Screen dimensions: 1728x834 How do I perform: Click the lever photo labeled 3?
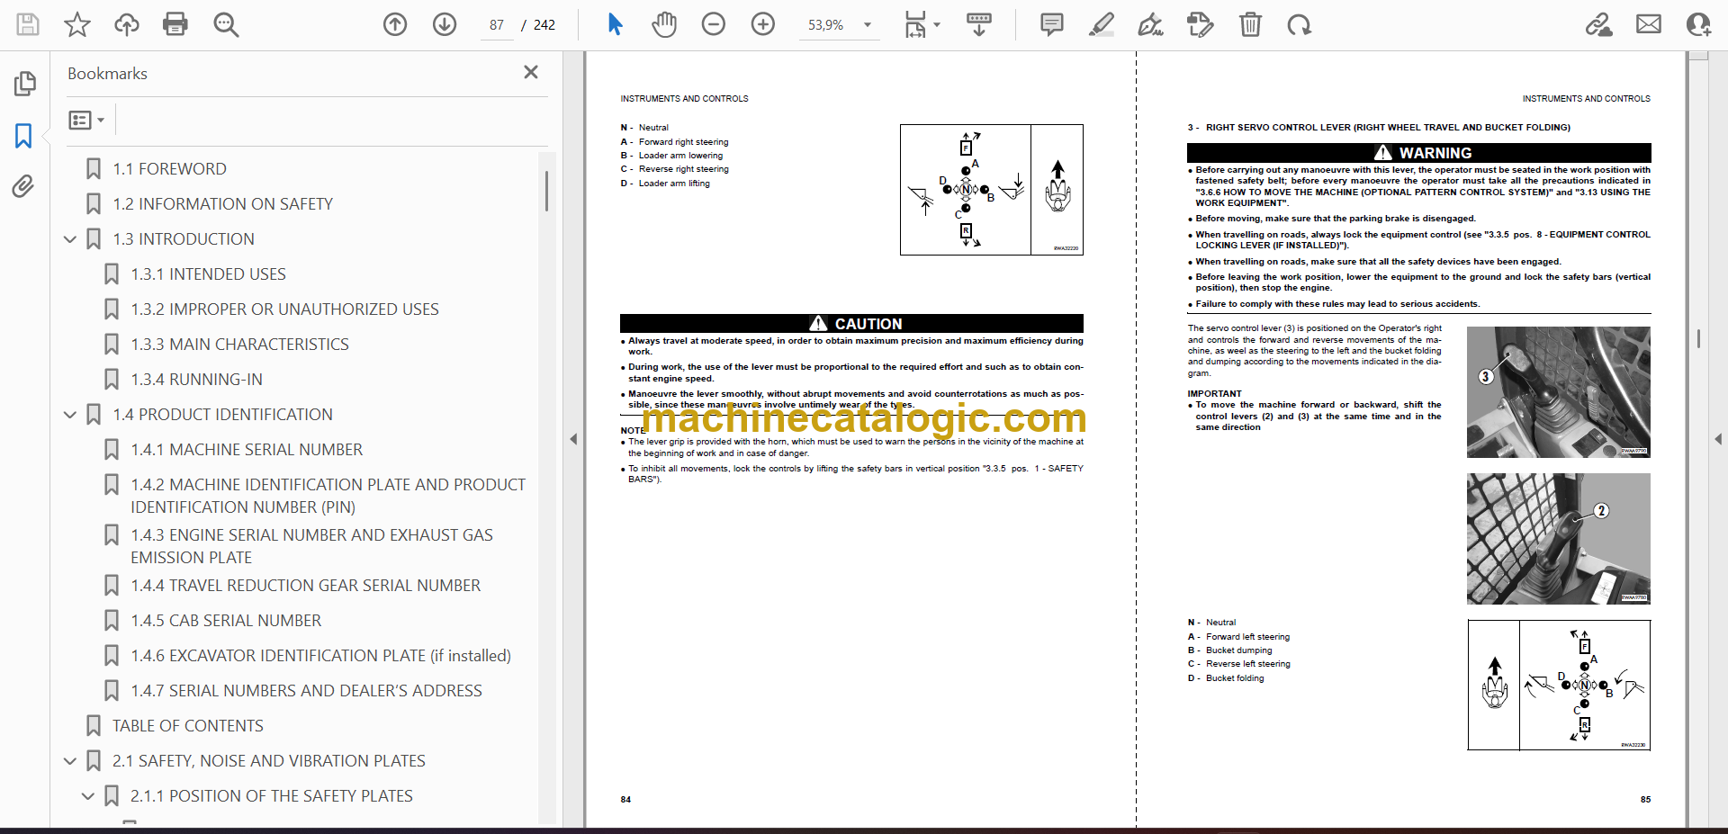pos(1559,392)
